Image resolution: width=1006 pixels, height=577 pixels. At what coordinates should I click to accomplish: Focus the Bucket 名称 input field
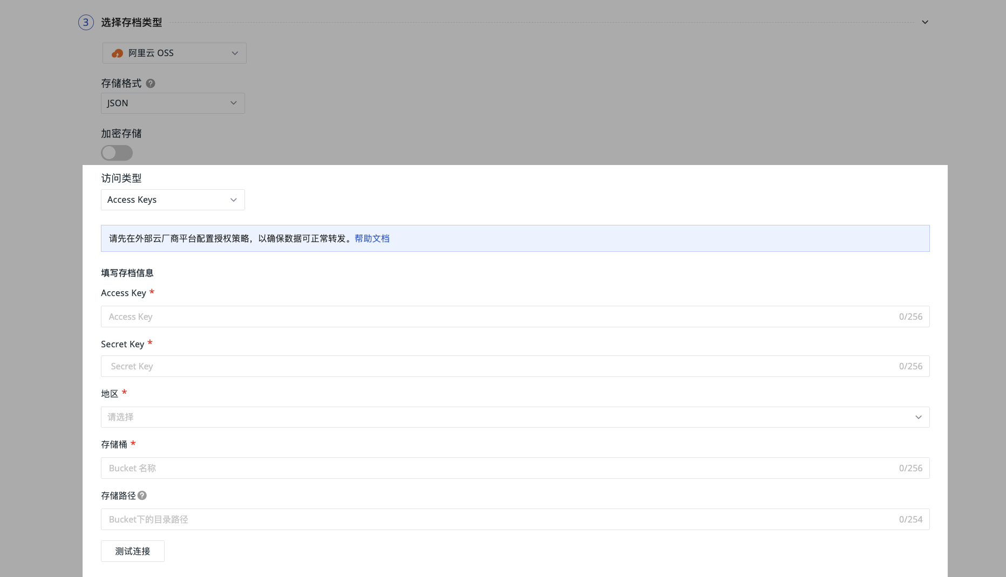[515, 468]
